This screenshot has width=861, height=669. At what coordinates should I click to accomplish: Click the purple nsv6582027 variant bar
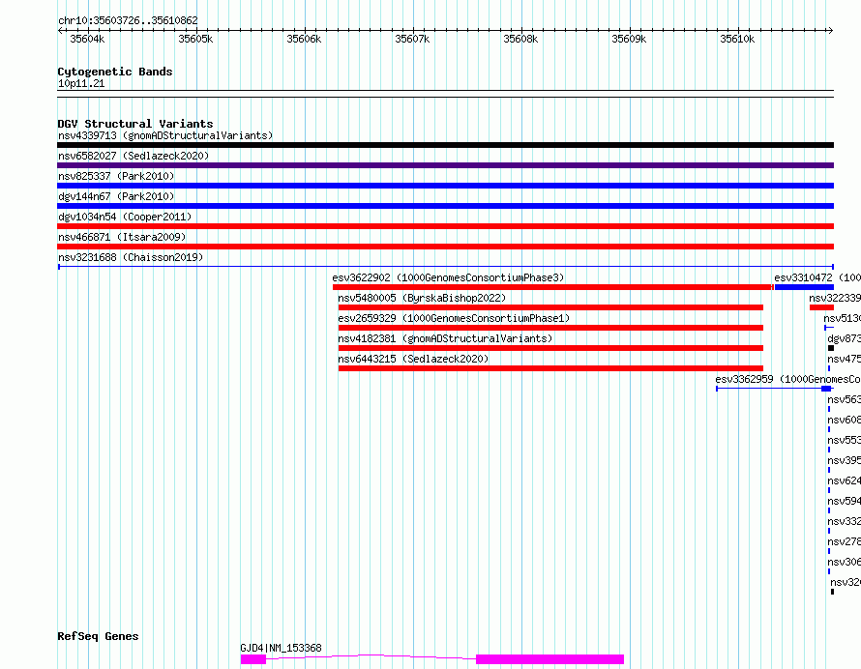(445, 165)
